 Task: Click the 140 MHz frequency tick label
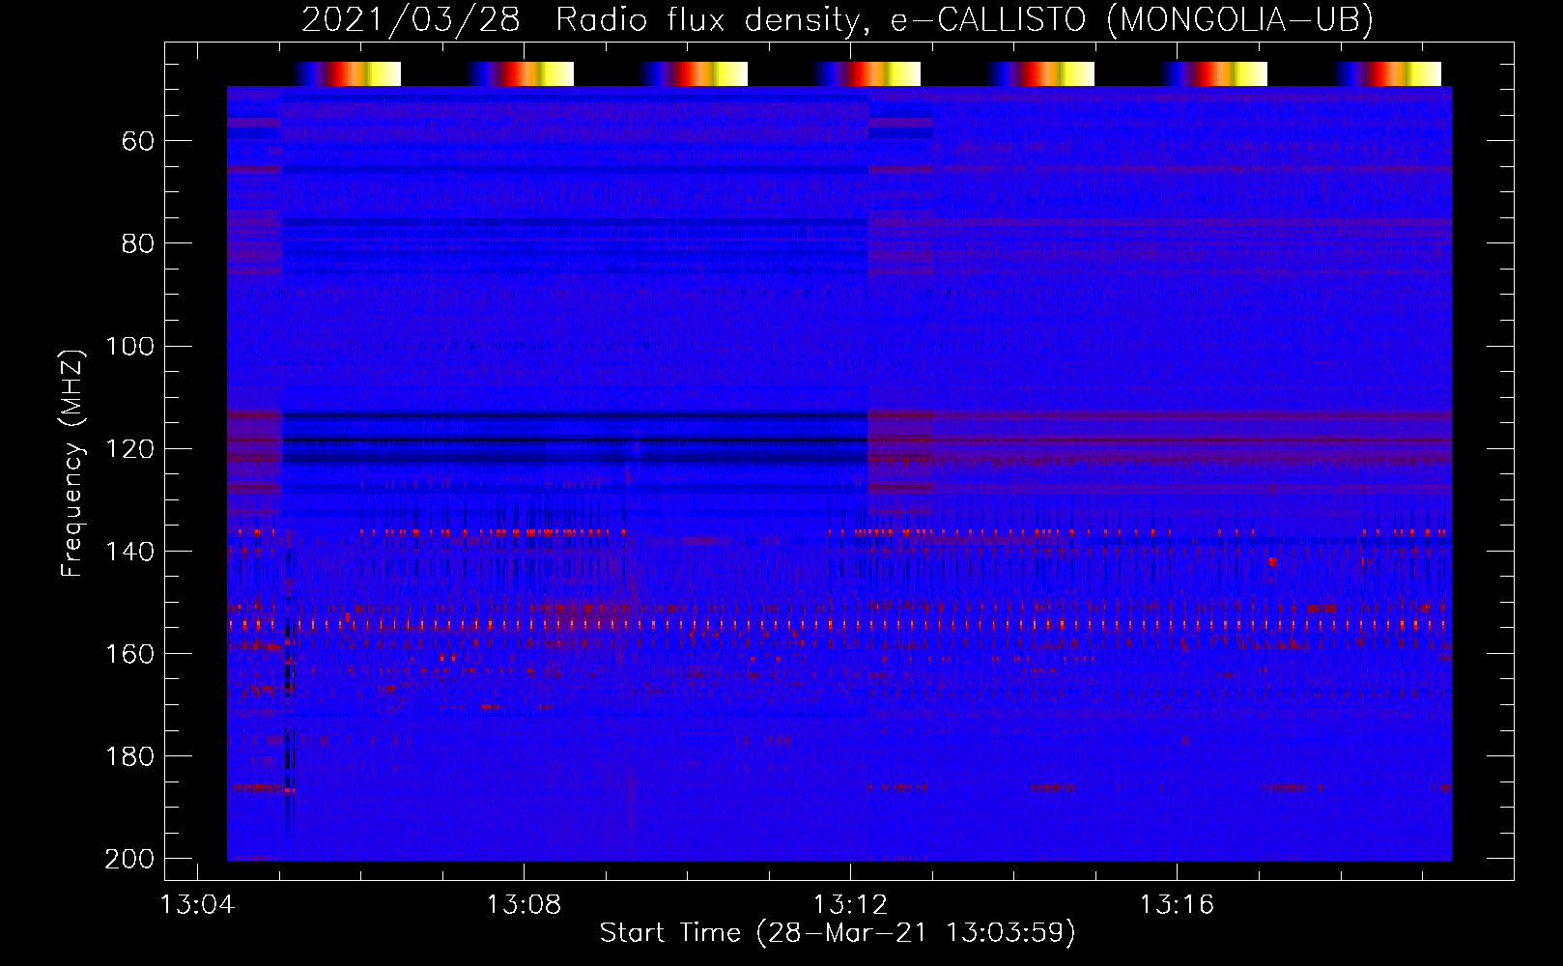tap(129, 552)
